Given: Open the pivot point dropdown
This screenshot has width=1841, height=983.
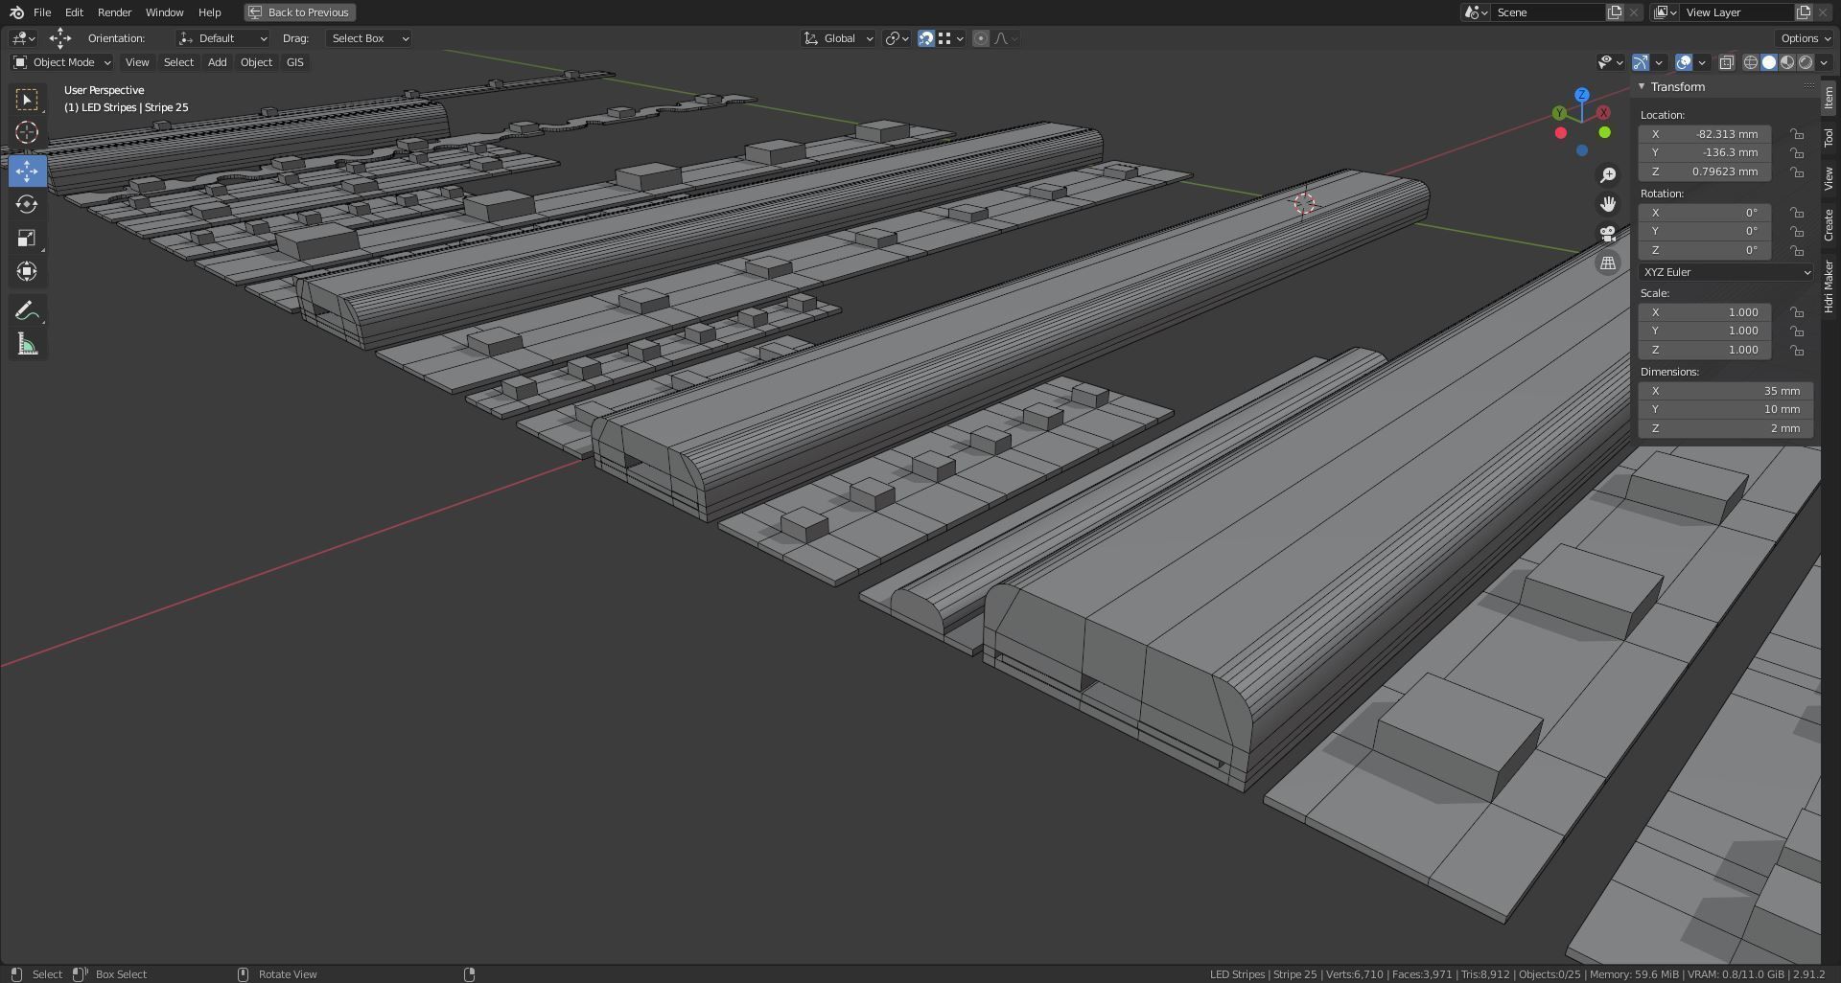Looking at the screenshot, I should 897,38.
